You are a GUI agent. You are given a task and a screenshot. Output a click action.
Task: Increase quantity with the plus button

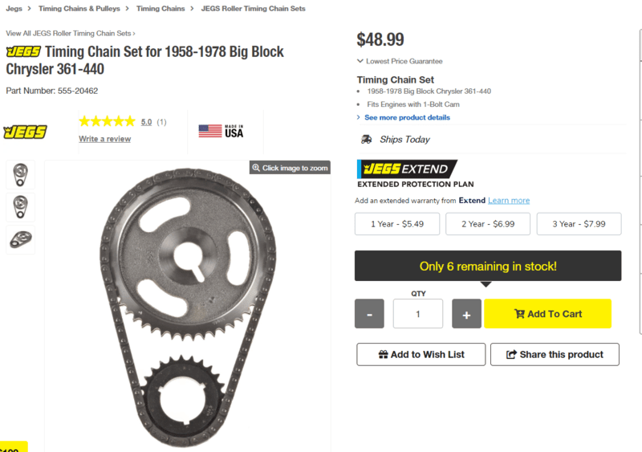(466, 314)
